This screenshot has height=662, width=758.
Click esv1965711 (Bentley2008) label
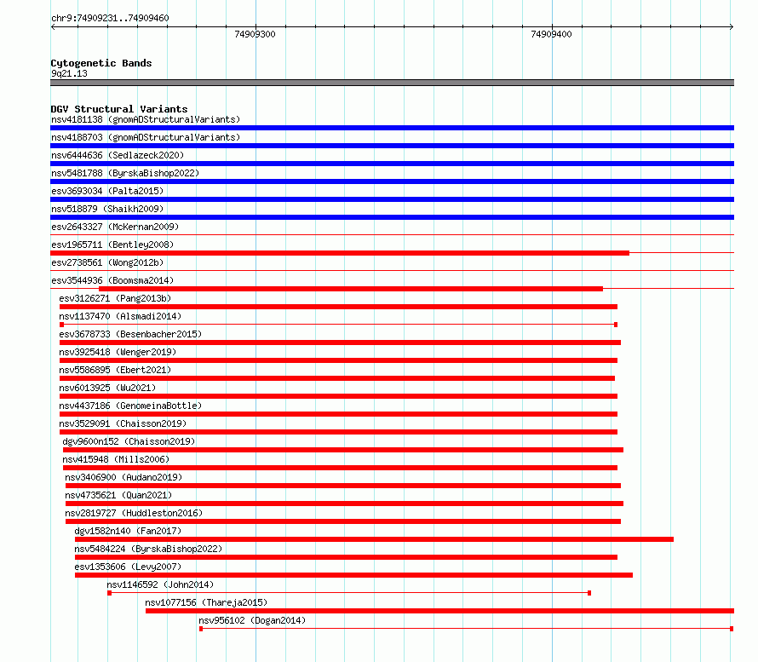pyautogui.click(x=112, y=245)
